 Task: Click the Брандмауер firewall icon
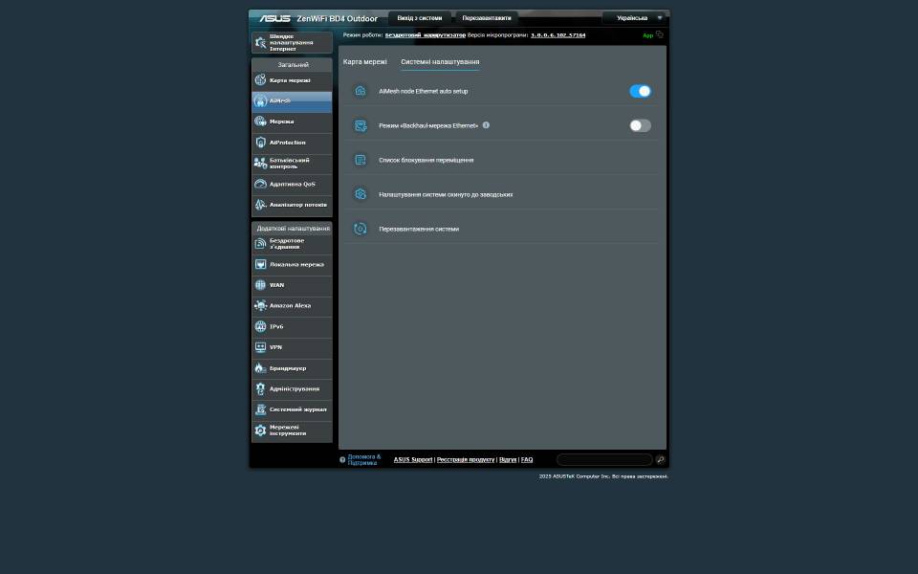[260, 368]
